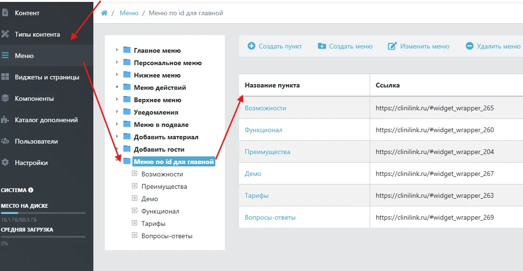The height and width of the screenshot is (271, 523).
Task: Open the Функционал link in table
Action: 263,130
